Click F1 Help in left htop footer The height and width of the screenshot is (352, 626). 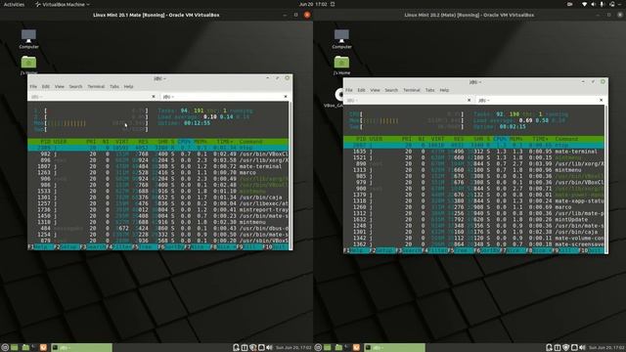point(41,247)
